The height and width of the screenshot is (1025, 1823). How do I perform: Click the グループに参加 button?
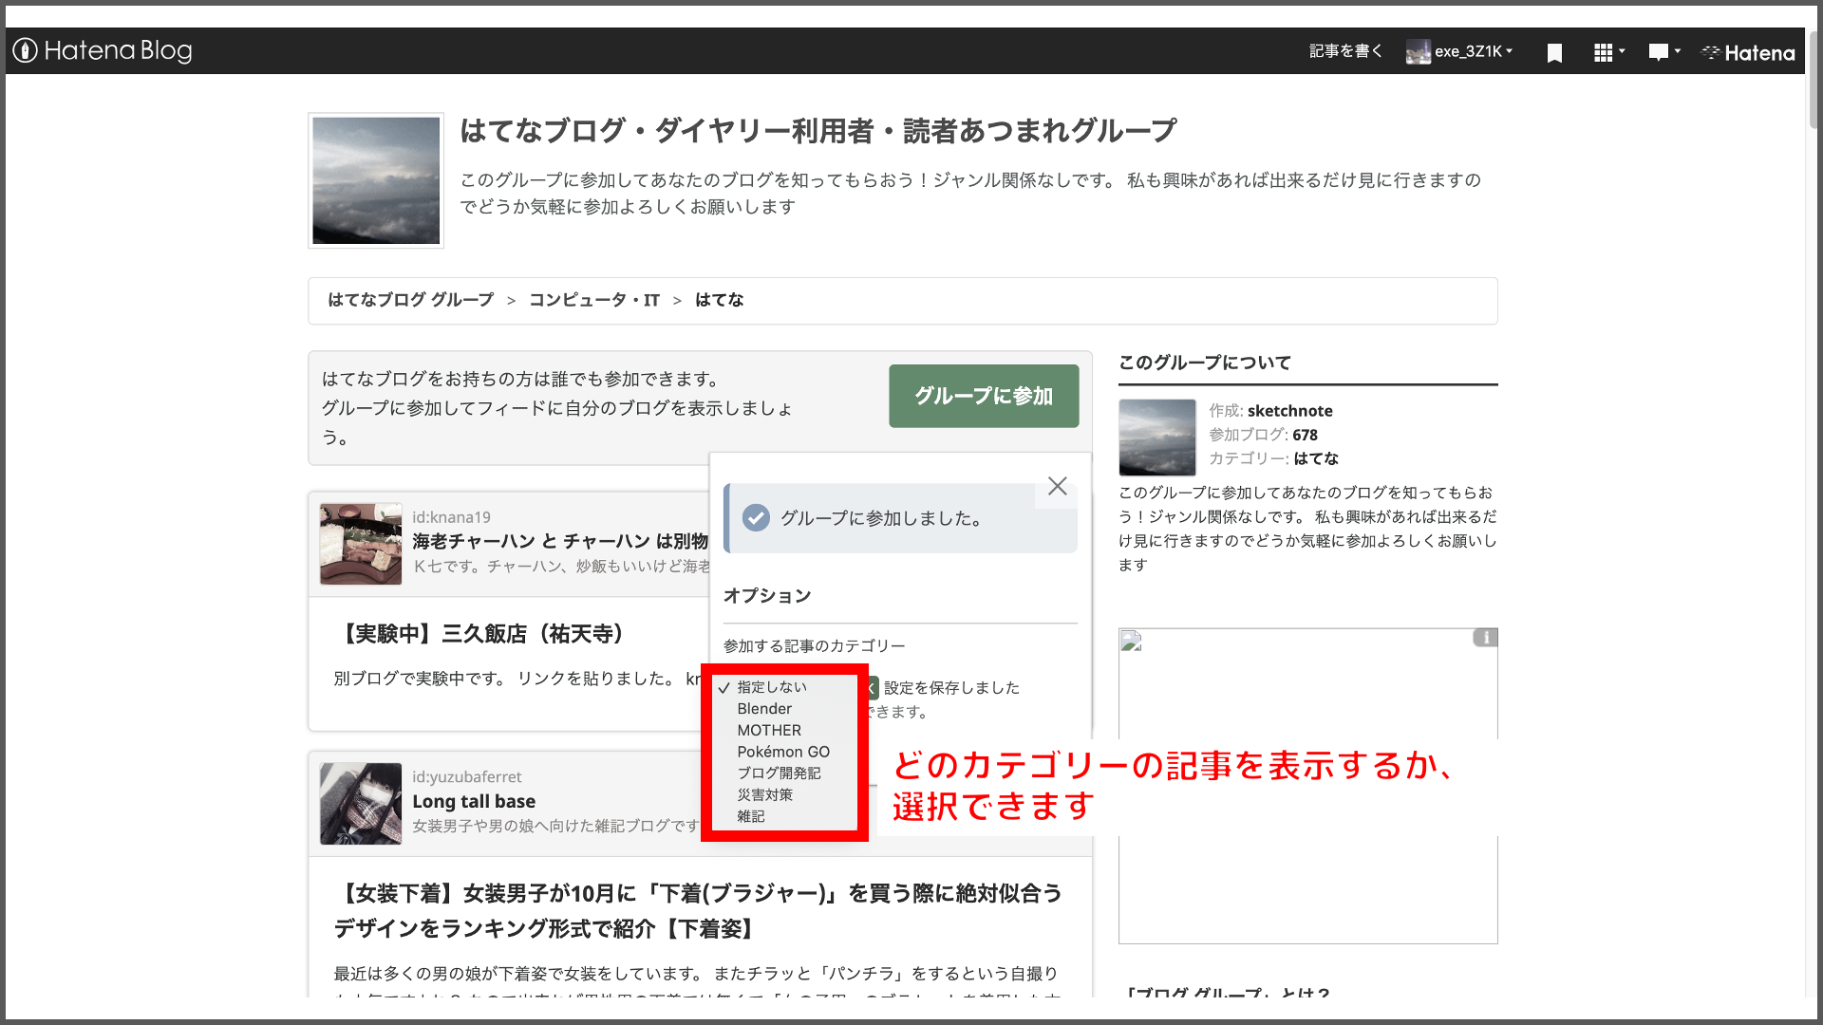984,396
